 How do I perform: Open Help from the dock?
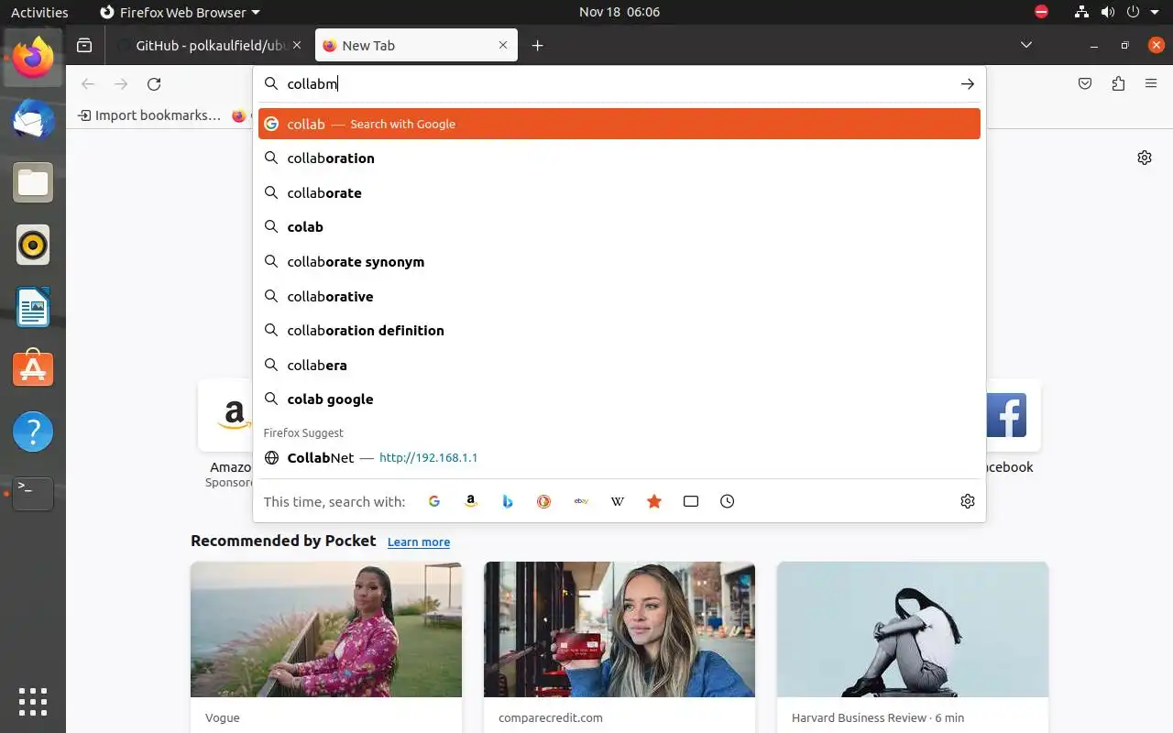tap(33, 432)
